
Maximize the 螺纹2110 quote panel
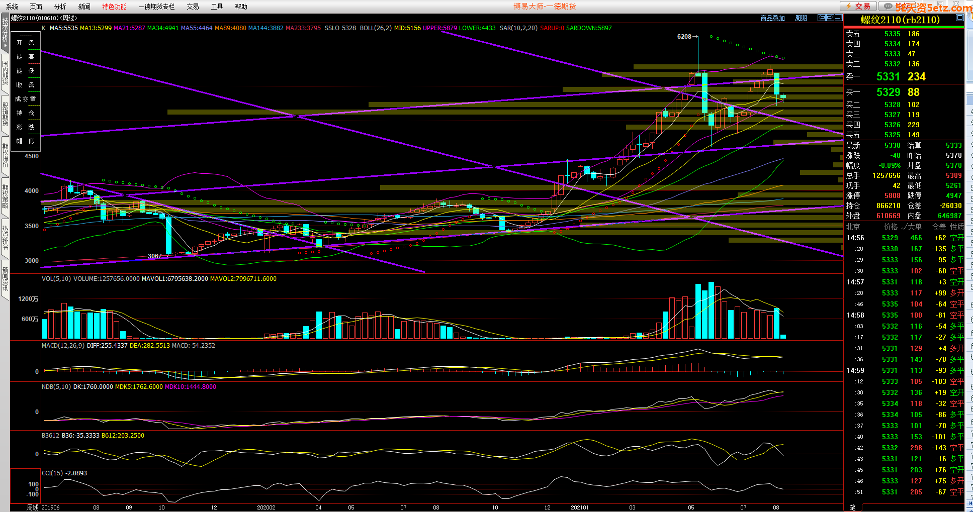click(959, 18)
